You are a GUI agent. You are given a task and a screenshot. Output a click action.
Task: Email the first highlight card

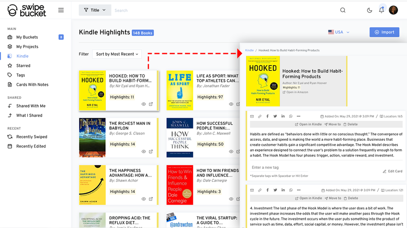(252, 116)
